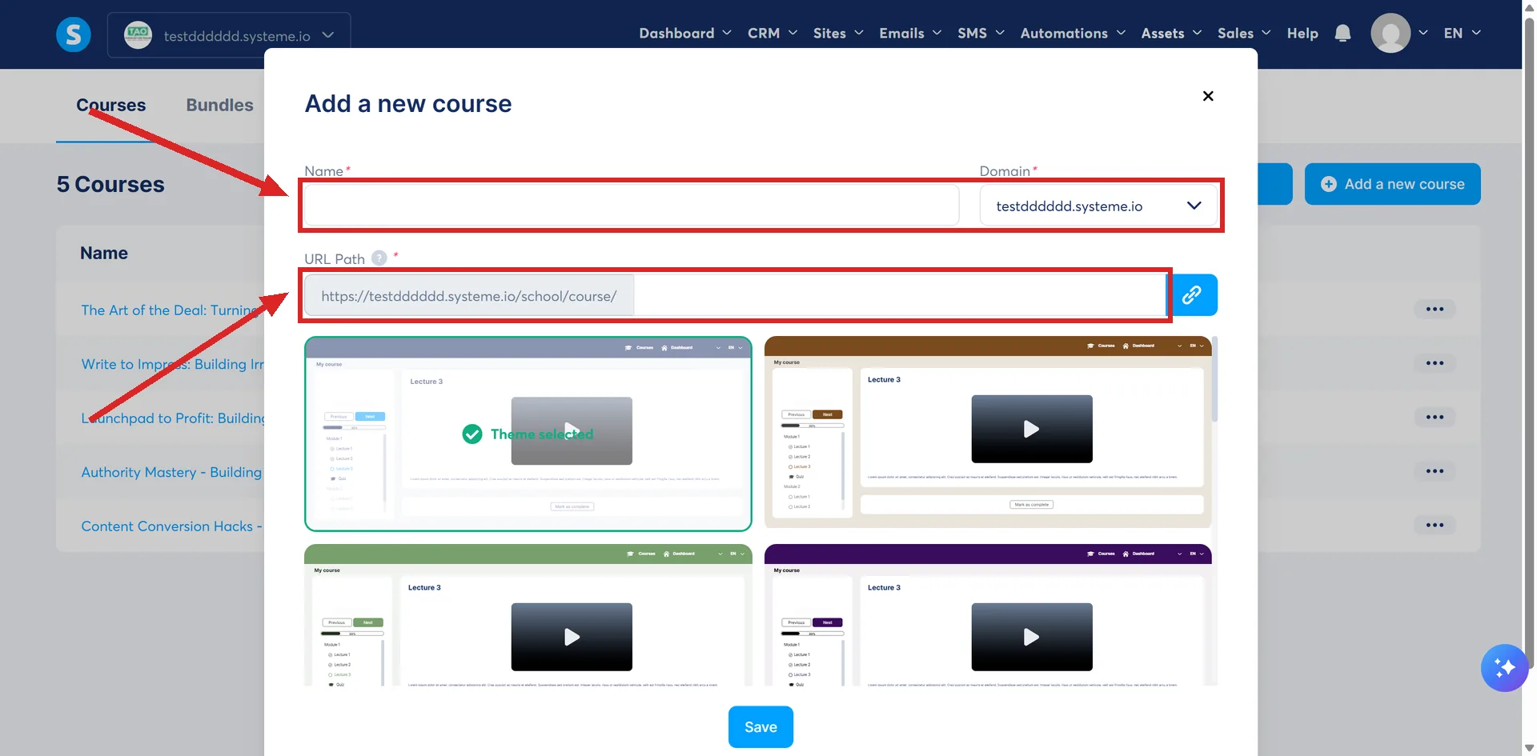This screenshot has height=756, width=1537.
Task: Open options for Content Conversion Hacks row
Action: click(x=1435, y=526)
